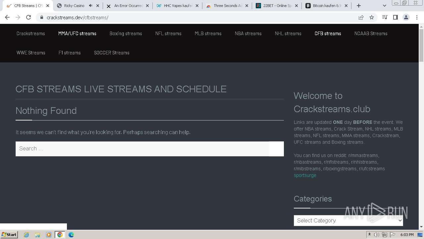This screenshot has height=239, width=424.
Task: Open File Explorer from the taskbar
Action: (x=37, y=235)
